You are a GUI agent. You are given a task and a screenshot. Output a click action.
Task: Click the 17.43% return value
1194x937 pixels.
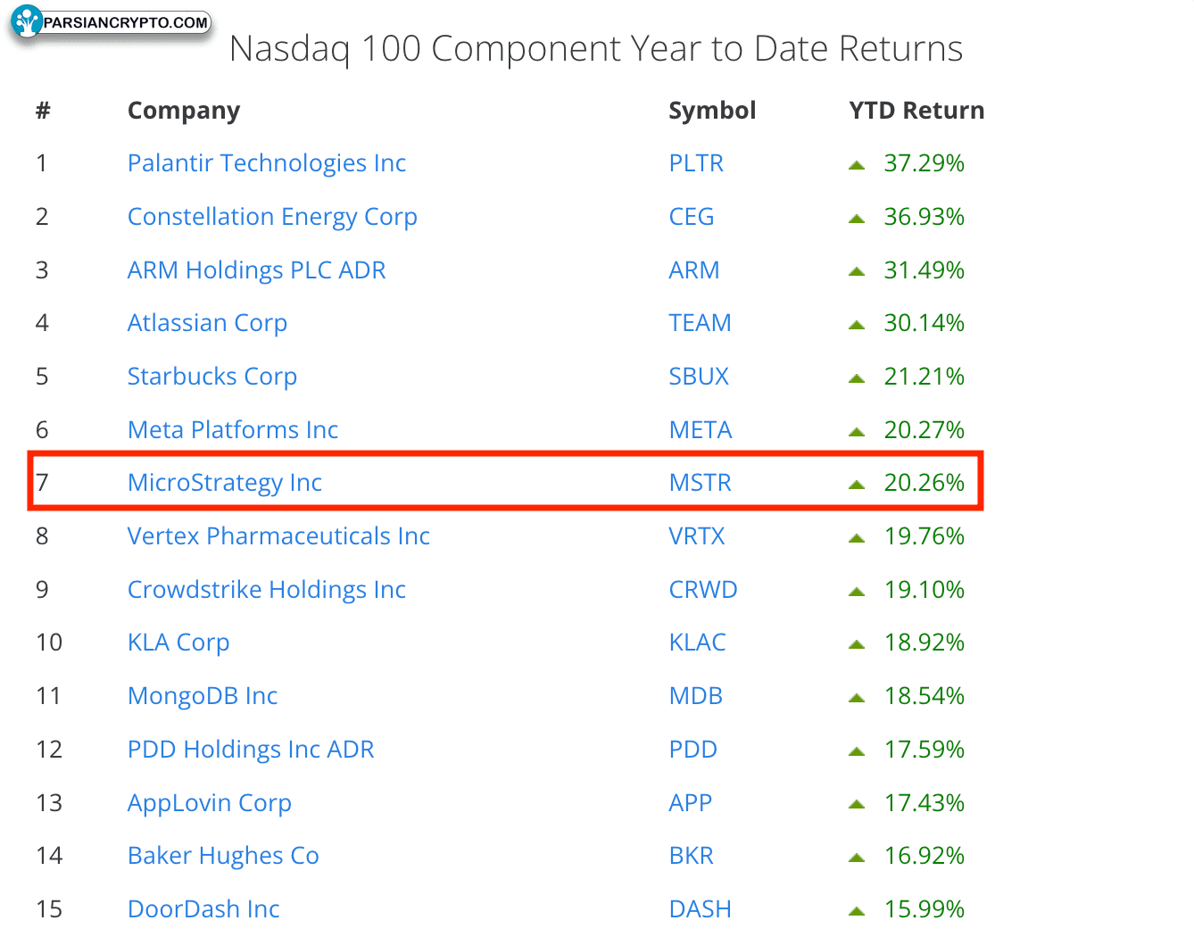pos(925,803)
